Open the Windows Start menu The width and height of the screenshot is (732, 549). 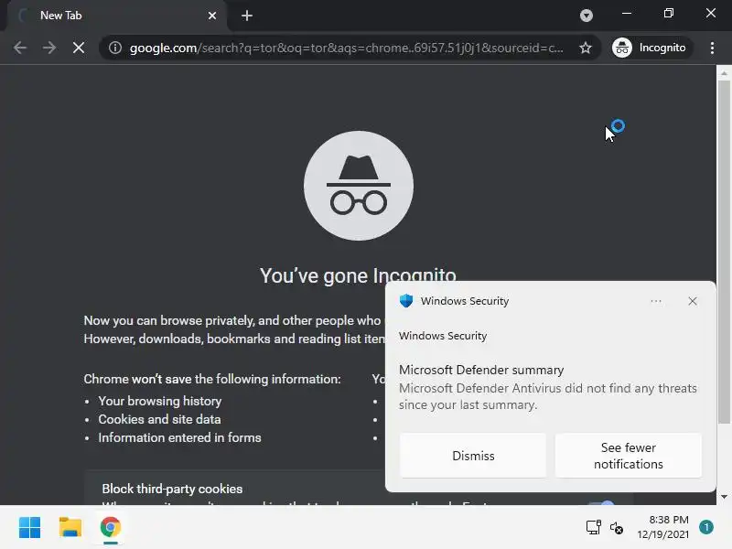pos(30,528)
